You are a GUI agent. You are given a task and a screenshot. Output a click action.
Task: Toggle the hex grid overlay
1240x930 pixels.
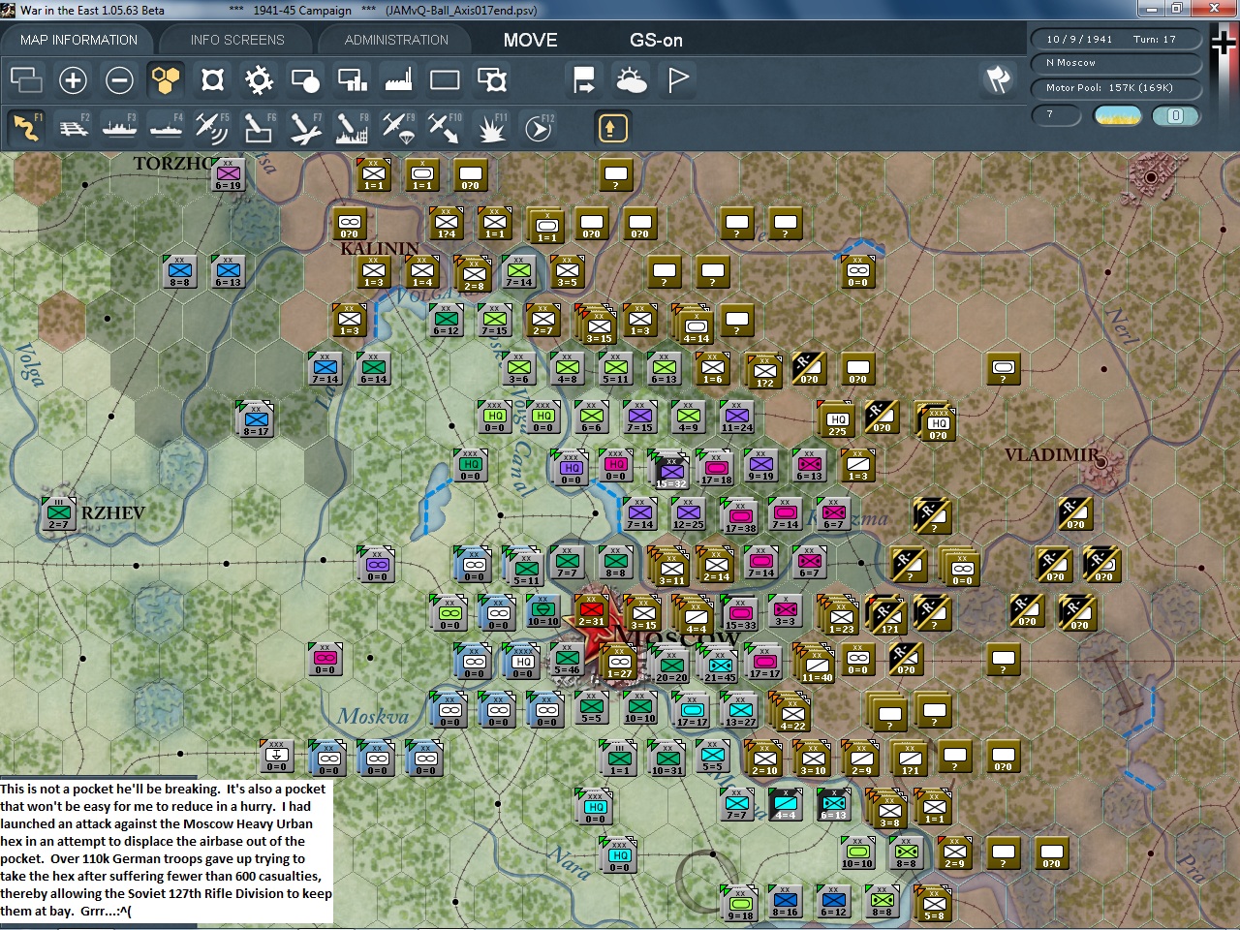[166, 79]
